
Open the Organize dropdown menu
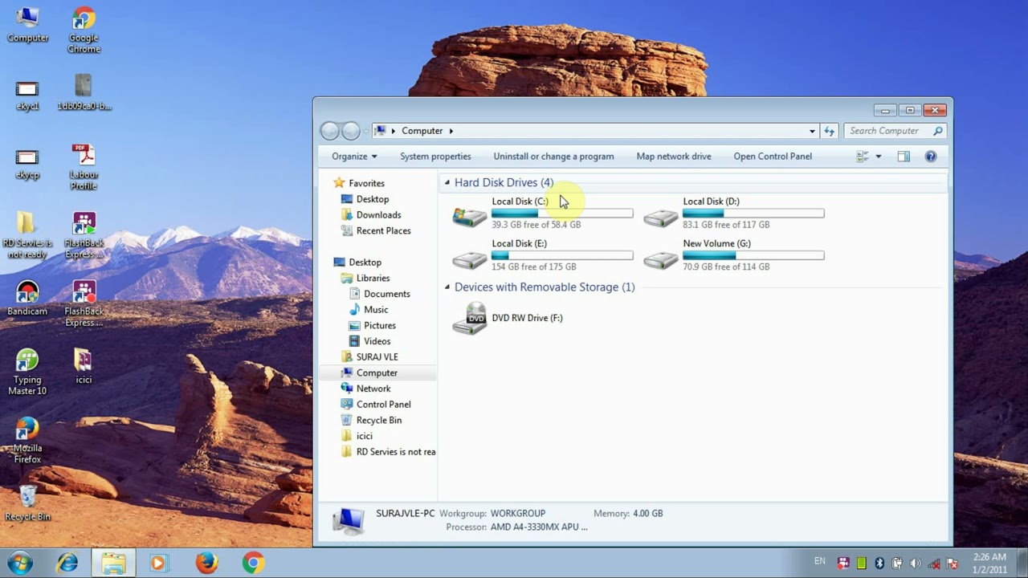pos(354,157)
